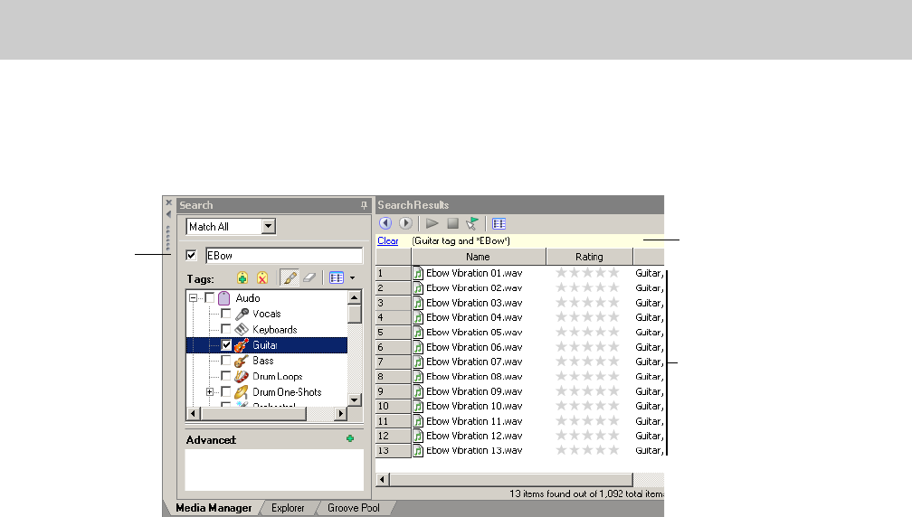Select the Drum Loops tag label

point(278,376)
